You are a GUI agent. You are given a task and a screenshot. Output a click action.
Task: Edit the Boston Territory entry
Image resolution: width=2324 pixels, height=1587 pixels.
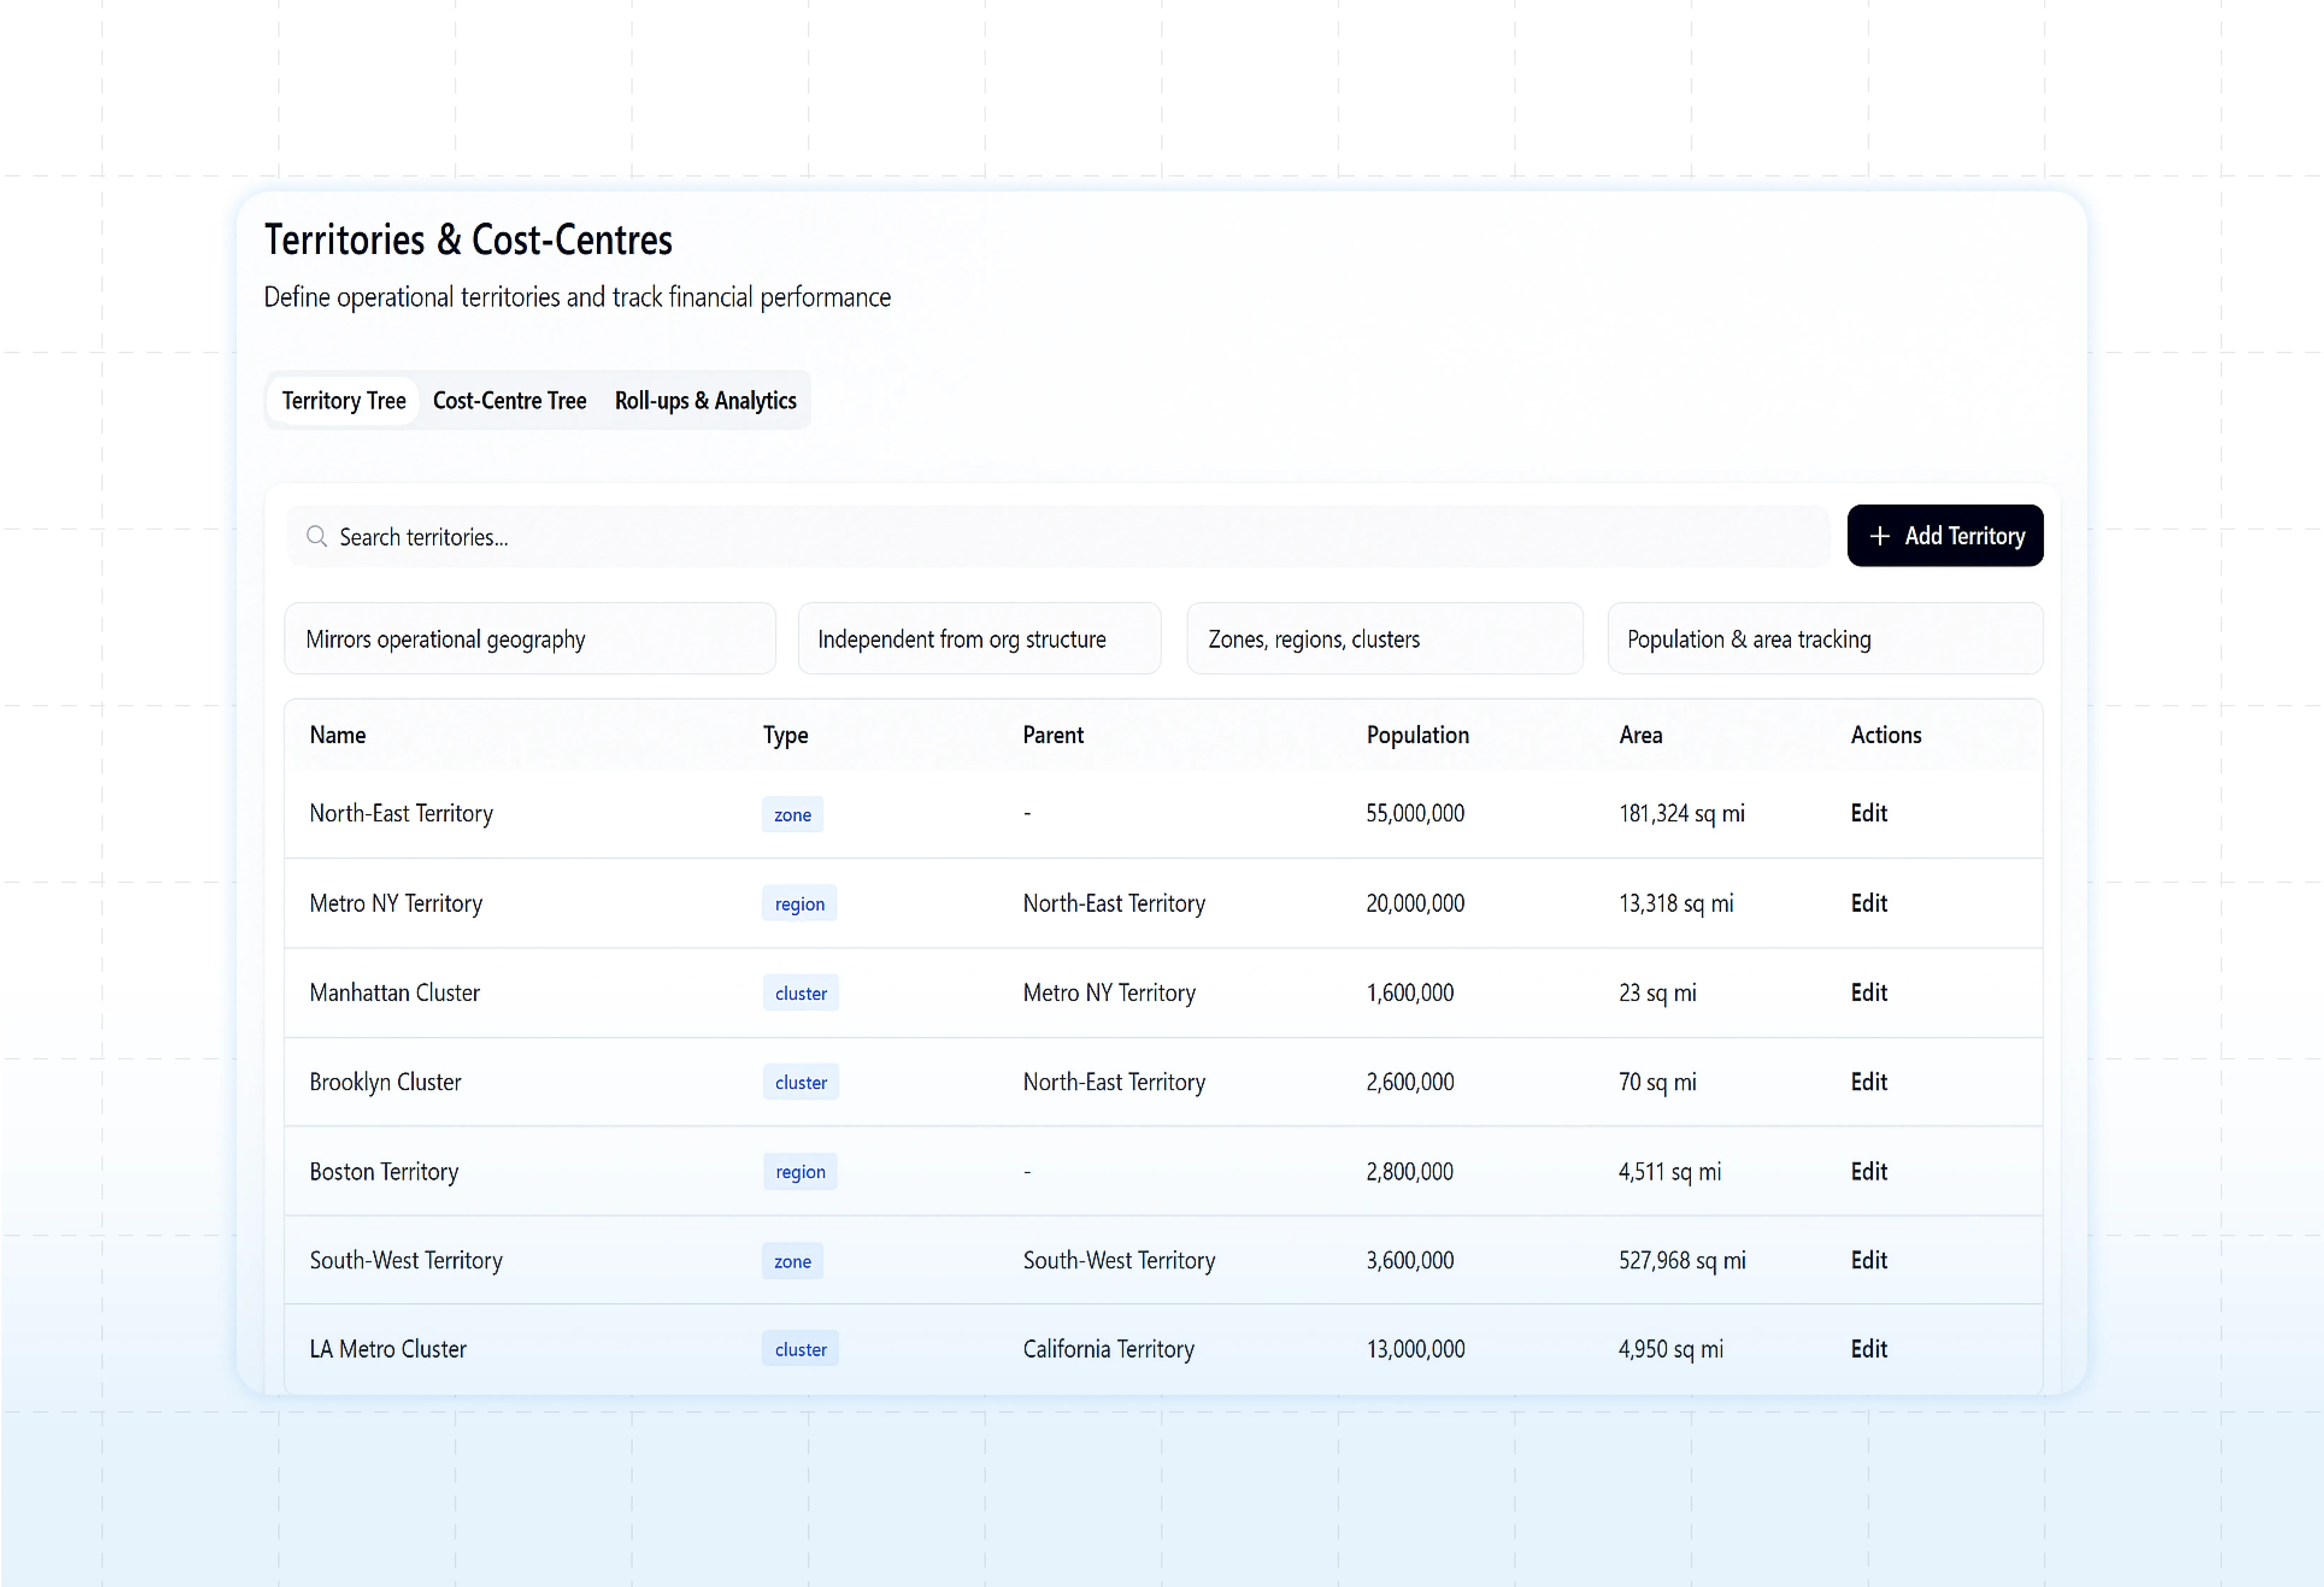pyautogui.click(x=1868, y=1172)
